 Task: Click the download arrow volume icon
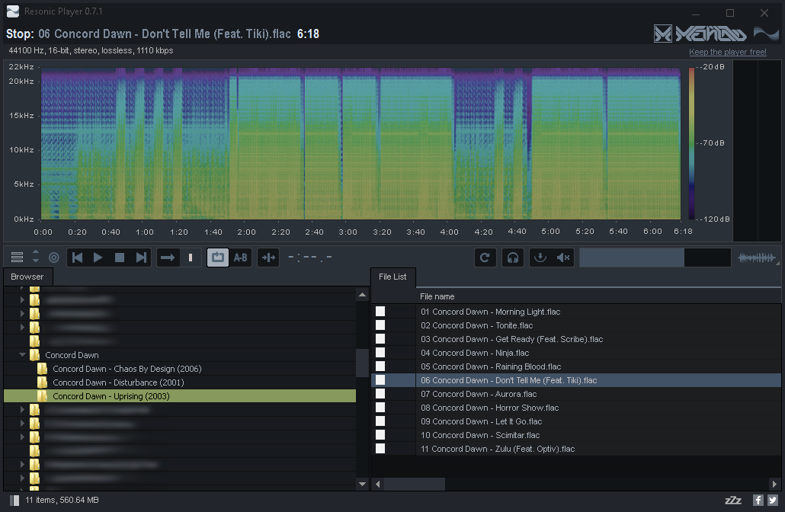pyautogui.click(x=540, y=258)
